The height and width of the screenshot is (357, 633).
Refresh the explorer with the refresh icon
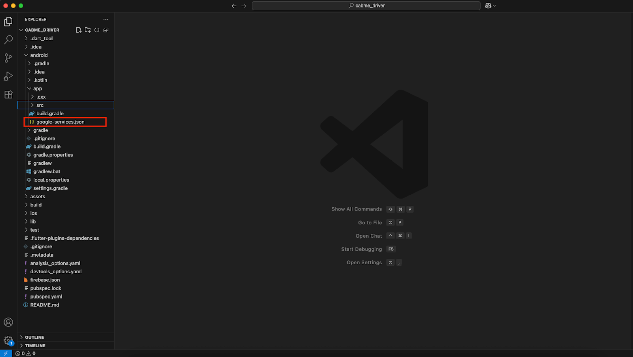point(97,30)
